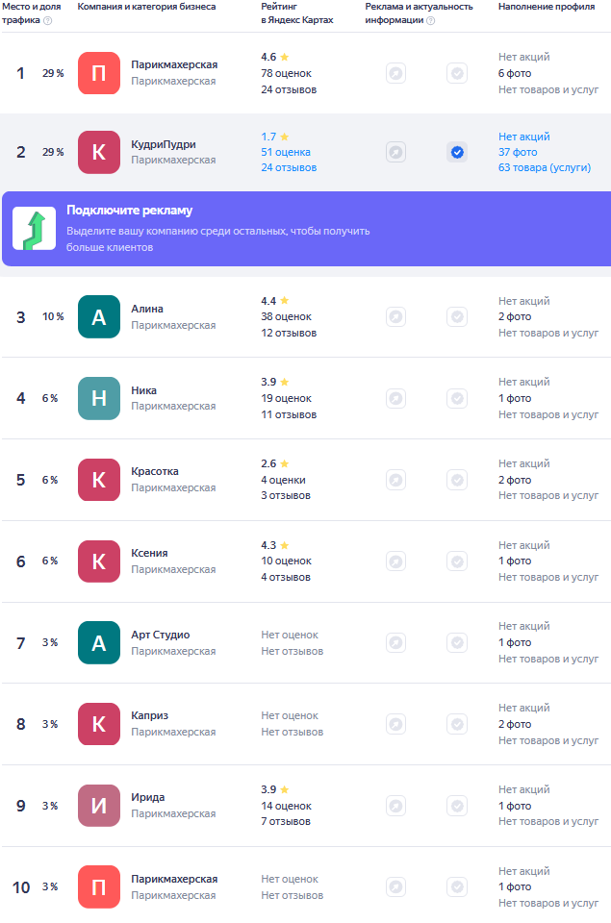Click the Красотка 'К' logo

(99, 480)
